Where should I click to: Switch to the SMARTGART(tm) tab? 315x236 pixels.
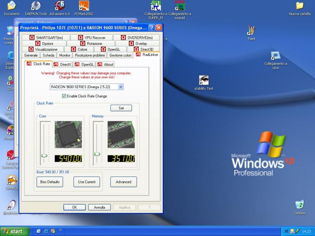click(x=46, y=37)
